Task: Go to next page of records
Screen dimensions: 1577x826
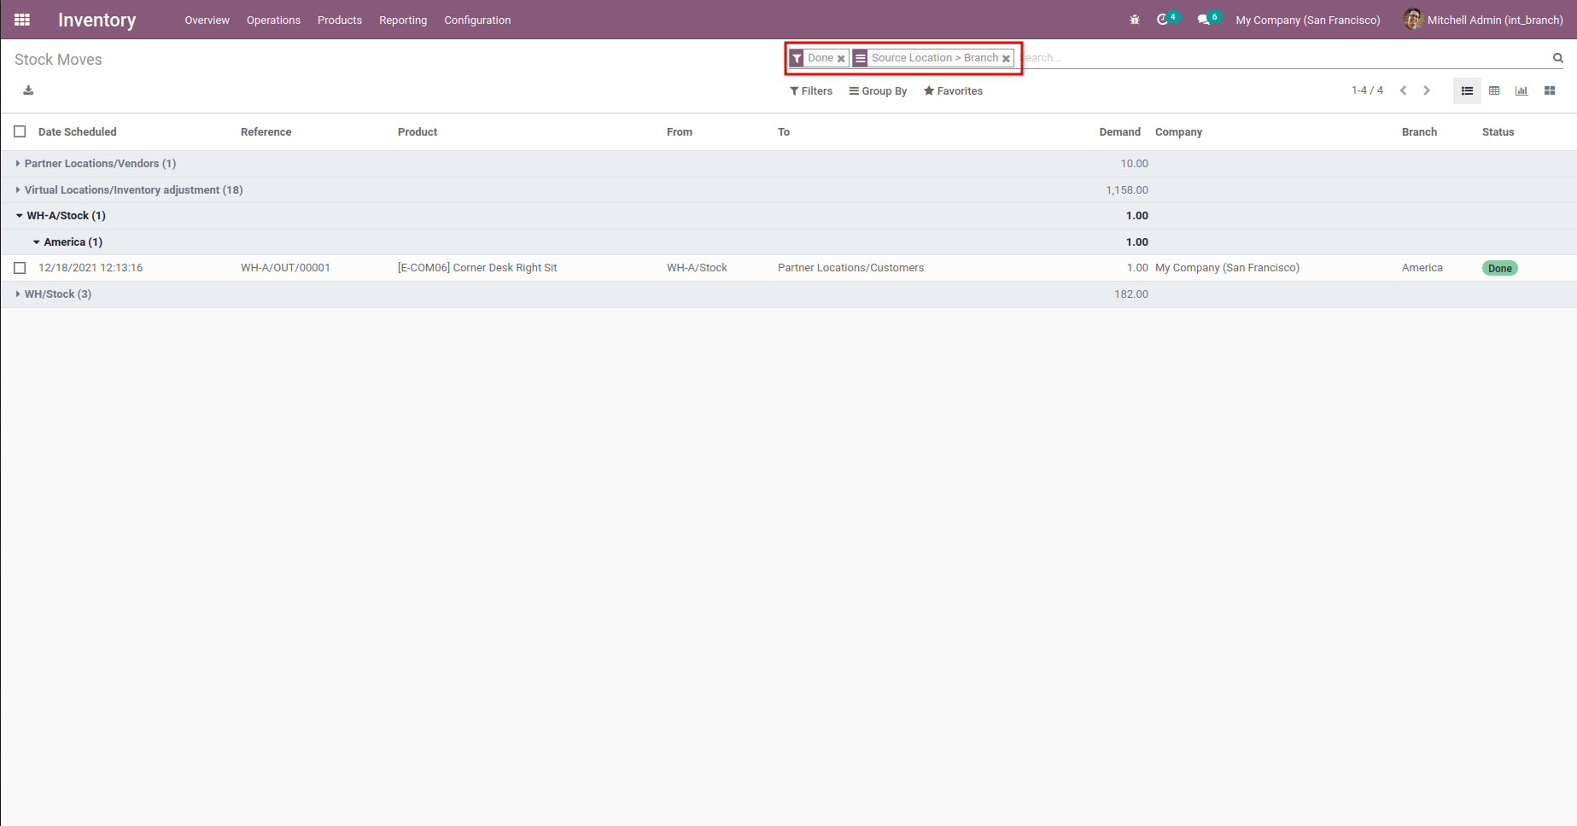Action: click(x=1427, y=90)
